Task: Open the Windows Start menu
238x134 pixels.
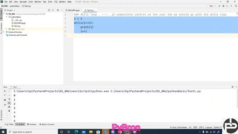Action: [x=3, y=132]
